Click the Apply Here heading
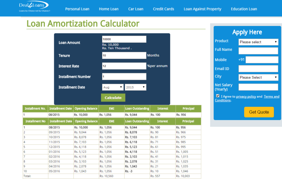 [247, 32]
